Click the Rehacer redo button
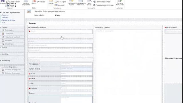 coord(41,2)
